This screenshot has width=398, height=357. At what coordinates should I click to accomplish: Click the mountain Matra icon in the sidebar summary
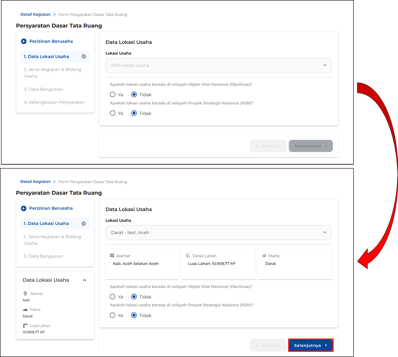click(25, 310)
